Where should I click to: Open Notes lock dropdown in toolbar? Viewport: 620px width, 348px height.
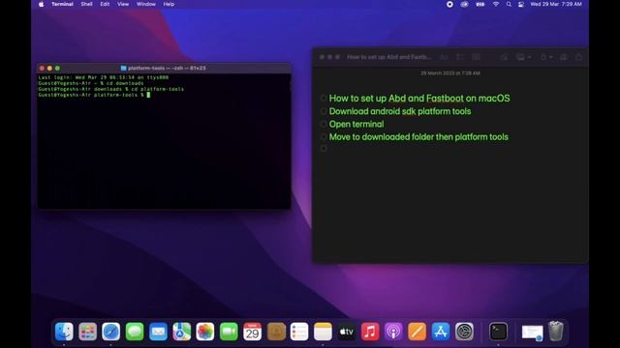click(546, 57)
